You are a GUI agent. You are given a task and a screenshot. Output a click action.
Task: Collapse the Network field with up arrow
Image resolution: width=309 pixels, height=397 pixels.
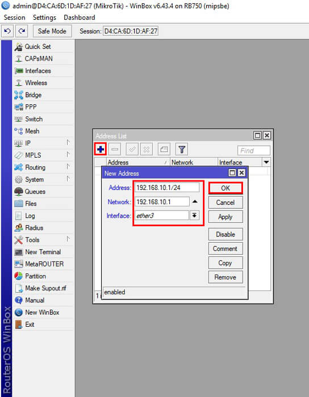point(194,201)
